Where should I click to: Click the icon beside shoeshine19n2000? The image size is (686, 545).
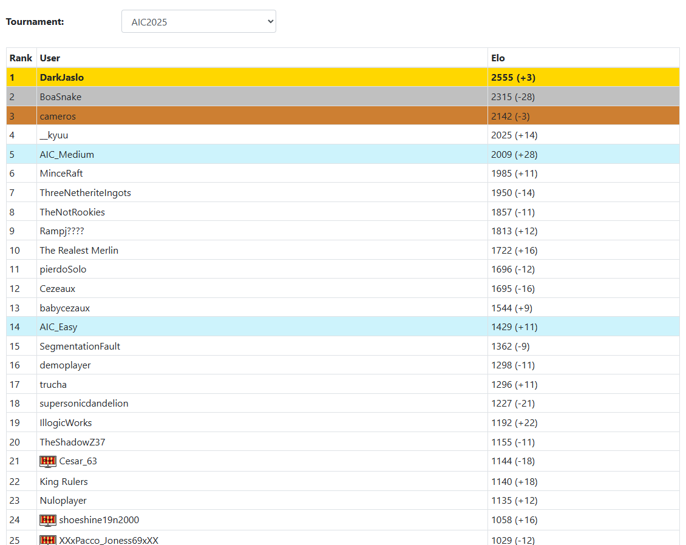(x=48, y=520)
